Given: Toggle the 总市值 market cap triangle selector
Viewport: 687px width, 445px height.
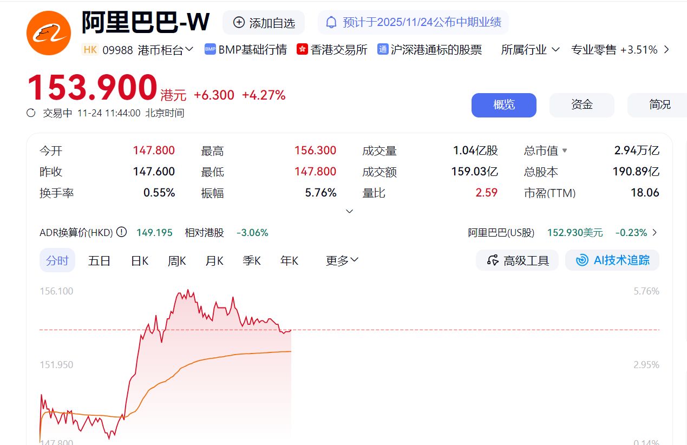Looking at the screenshot, I should coord(565,151).
